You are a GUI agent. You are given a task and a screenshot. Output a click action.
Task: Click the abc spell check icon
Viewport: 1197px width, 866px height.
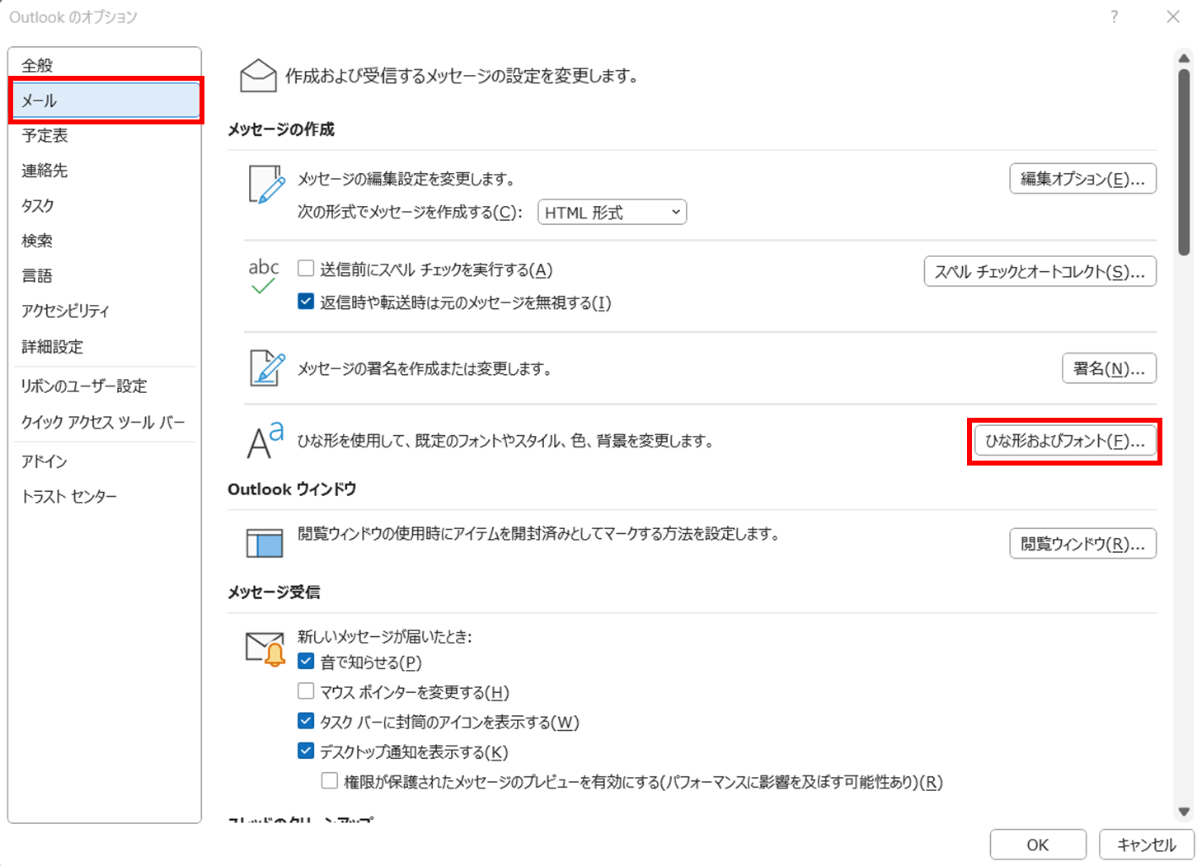pyautogui.click(x=264, y=277)
